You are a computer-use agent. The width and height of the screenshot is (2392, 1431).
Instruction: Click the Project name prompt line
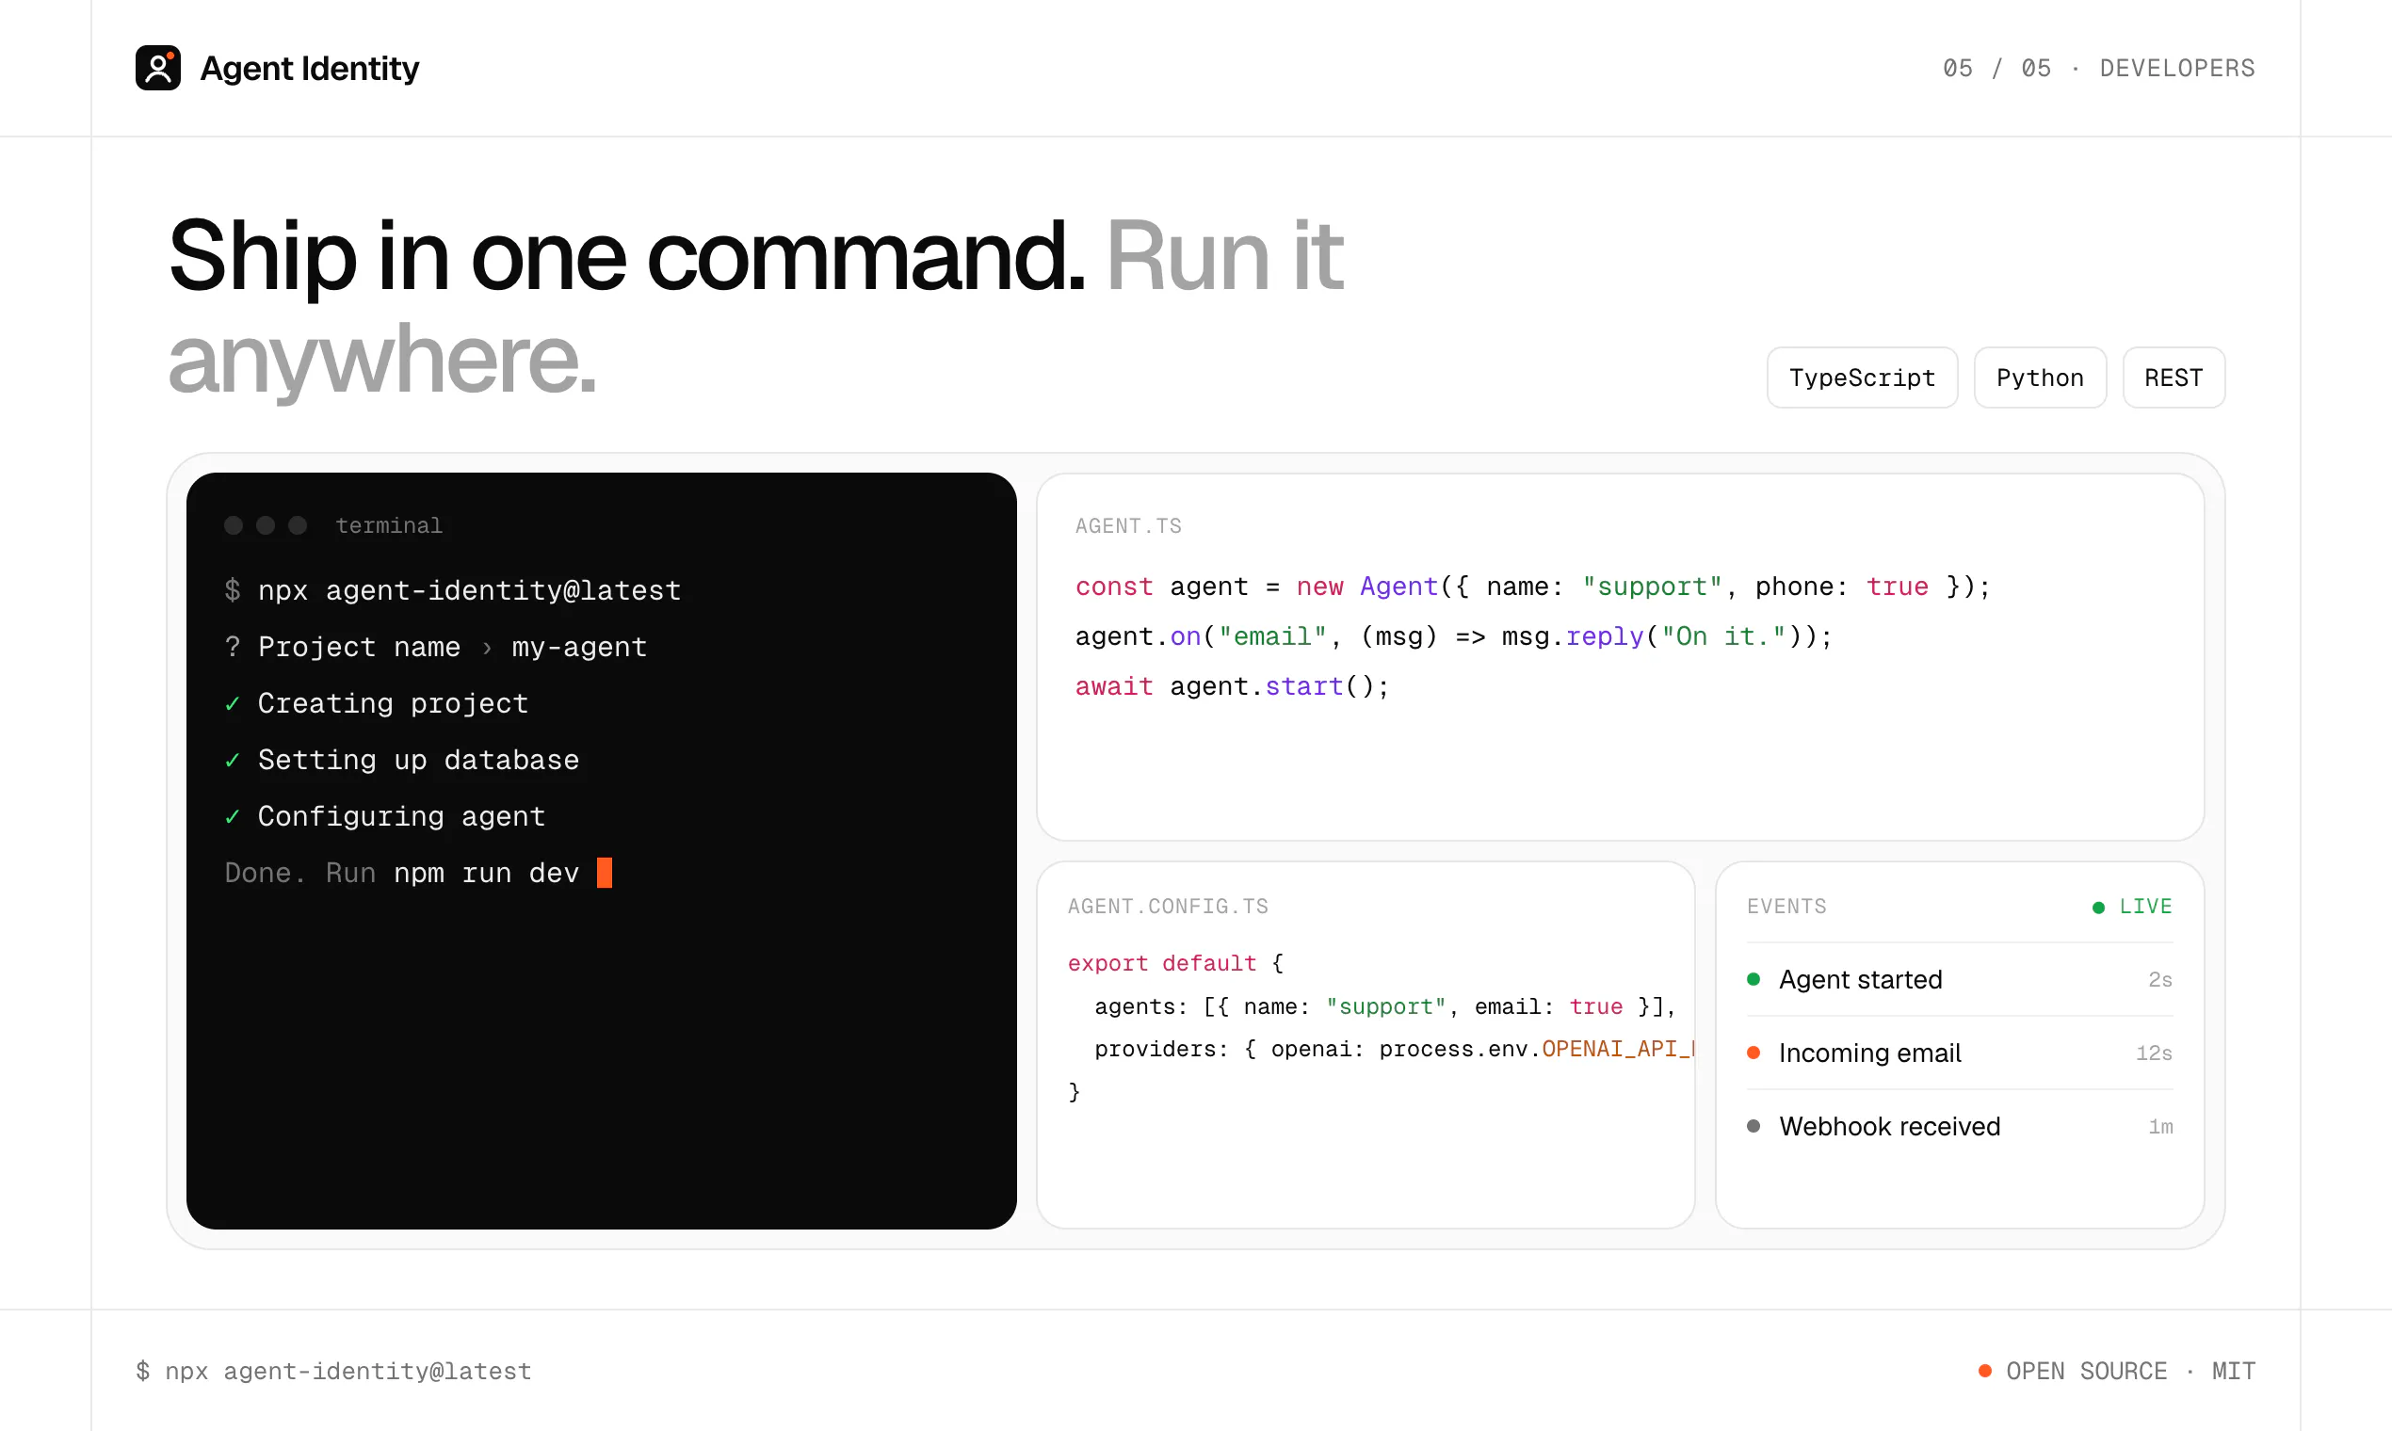point(436,647)
